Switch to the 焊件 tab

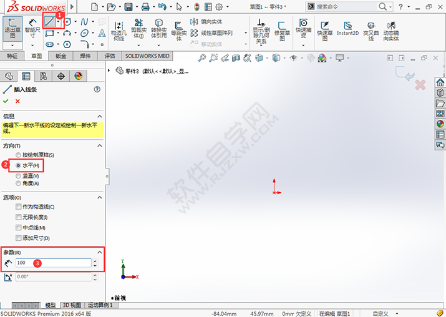tap(85, 56)
